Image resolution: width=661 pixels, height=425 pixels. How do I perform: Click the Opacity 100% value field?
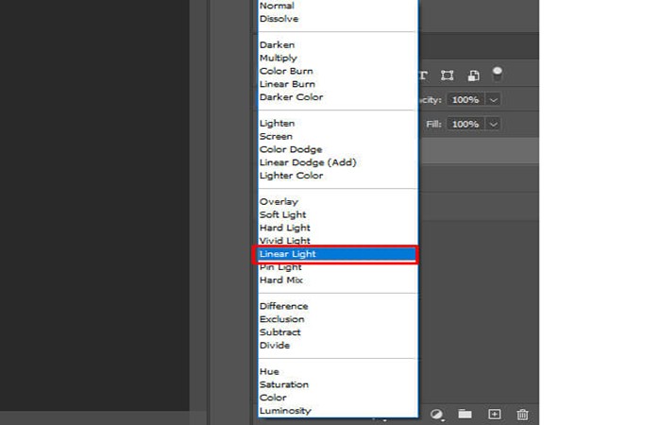pos(466,100)
